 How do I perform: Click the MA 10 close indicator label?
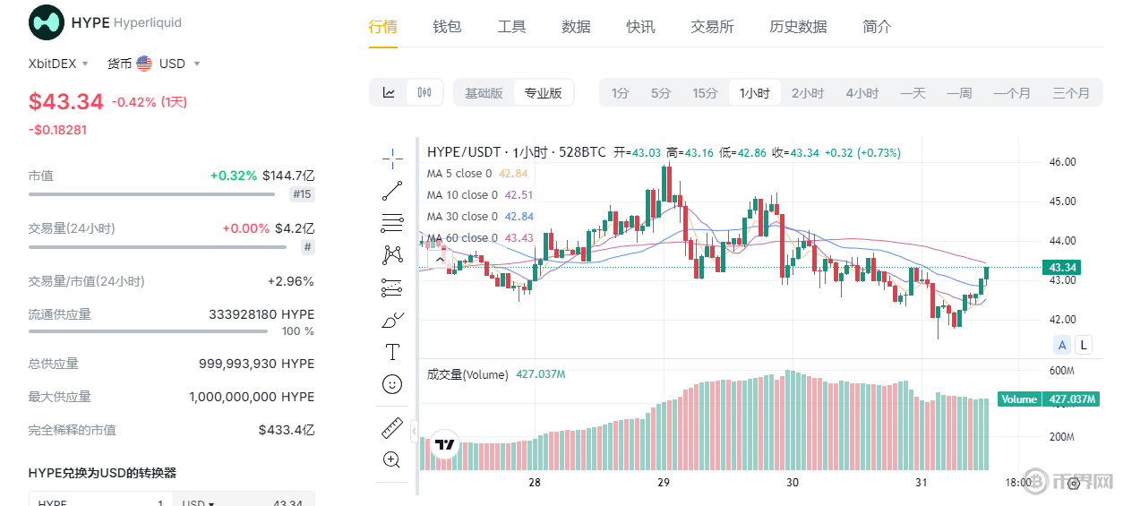pyautogui.click(x=462, y=195)
